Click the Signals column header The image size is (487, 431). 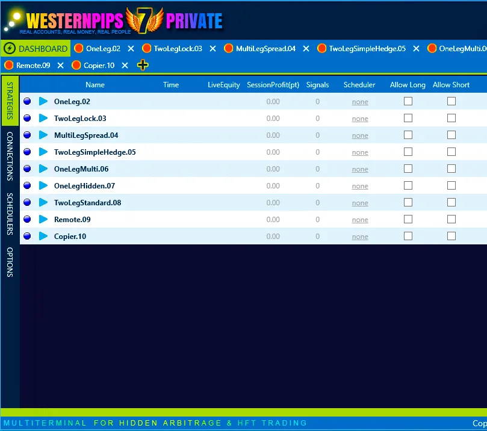317,85
